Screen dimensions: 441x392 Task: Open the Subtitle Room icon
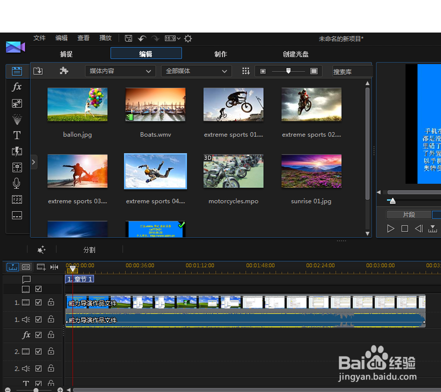click(x=17, y=216)
